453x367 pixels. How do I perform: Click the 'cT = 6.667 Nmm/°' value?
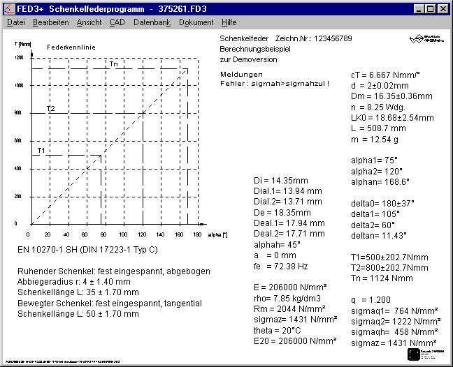pos(385,75)
